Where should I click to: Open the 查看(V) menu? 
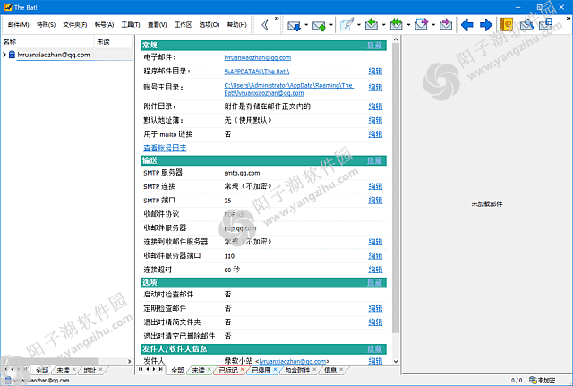pyautogui.click(x=158, y=25)
